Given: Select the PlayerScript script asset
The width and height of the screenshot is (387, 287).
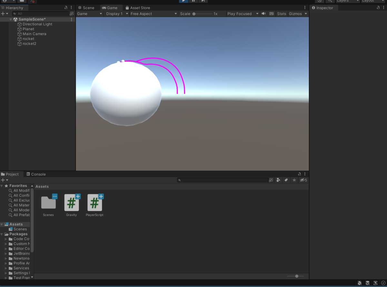Looking at the screenshot, I should click(x=95, y=203).
